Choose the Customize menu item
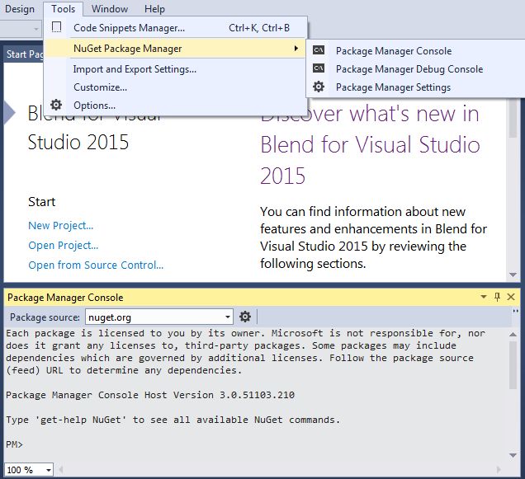Viewport: 525px width, 479px height. [x=176, y=87]
